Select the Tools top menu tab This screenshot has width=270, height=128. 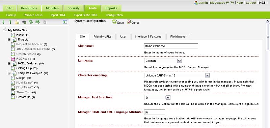[92, 8]
